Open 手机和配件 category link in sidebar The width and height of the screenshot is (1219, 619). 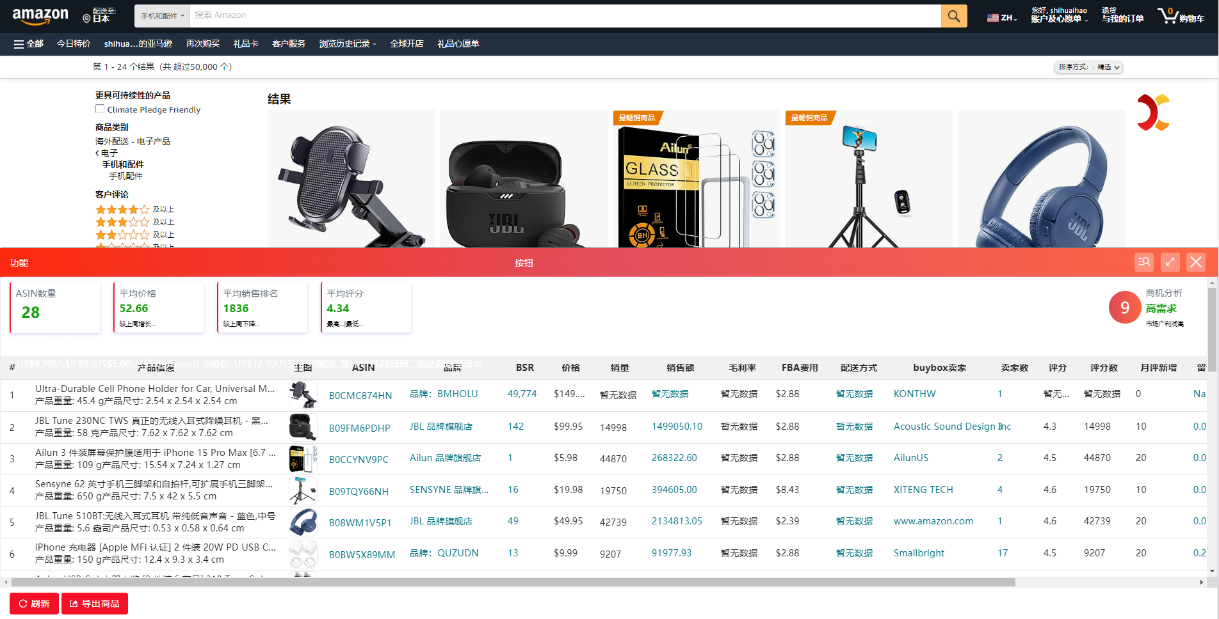point(122,164)
